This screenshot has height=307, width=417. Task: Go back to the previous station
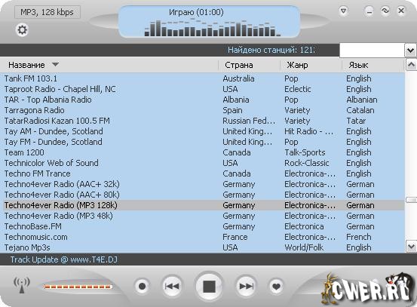click(x=172, y=287)
